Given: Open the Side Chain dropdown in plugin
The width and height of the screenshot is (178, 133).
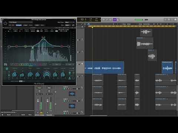Looking at the screenshot, I should (x=70, y=22).
